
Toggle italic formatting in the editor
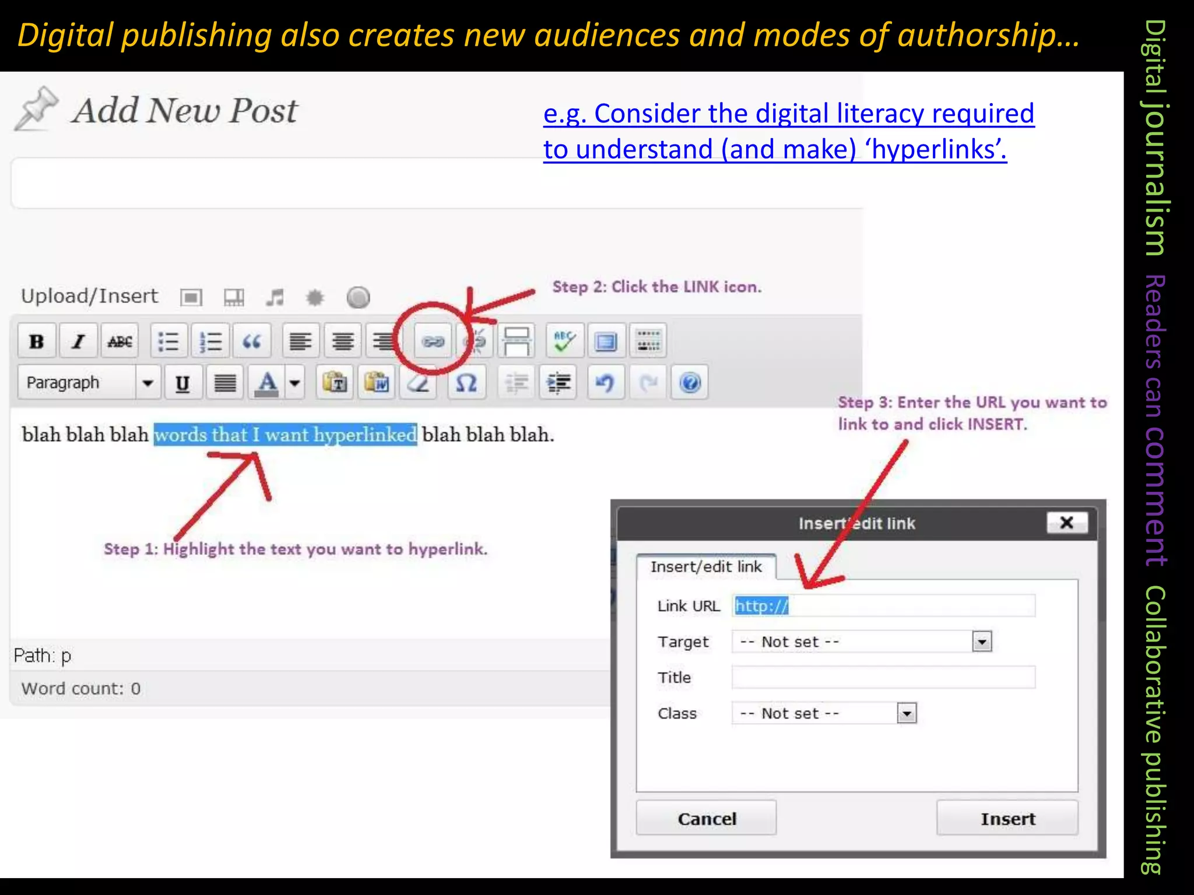tap(78, 341)
